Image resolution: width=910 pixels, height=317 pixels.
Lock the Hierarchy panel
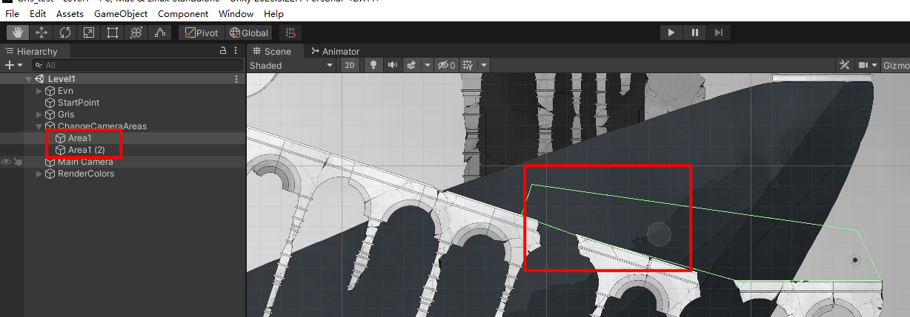(x=223, y=51)
